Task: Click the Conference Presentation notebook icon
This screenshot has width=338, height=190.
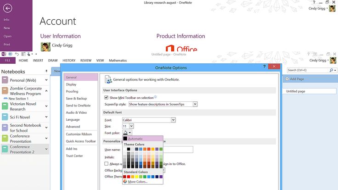Action: 5,138
